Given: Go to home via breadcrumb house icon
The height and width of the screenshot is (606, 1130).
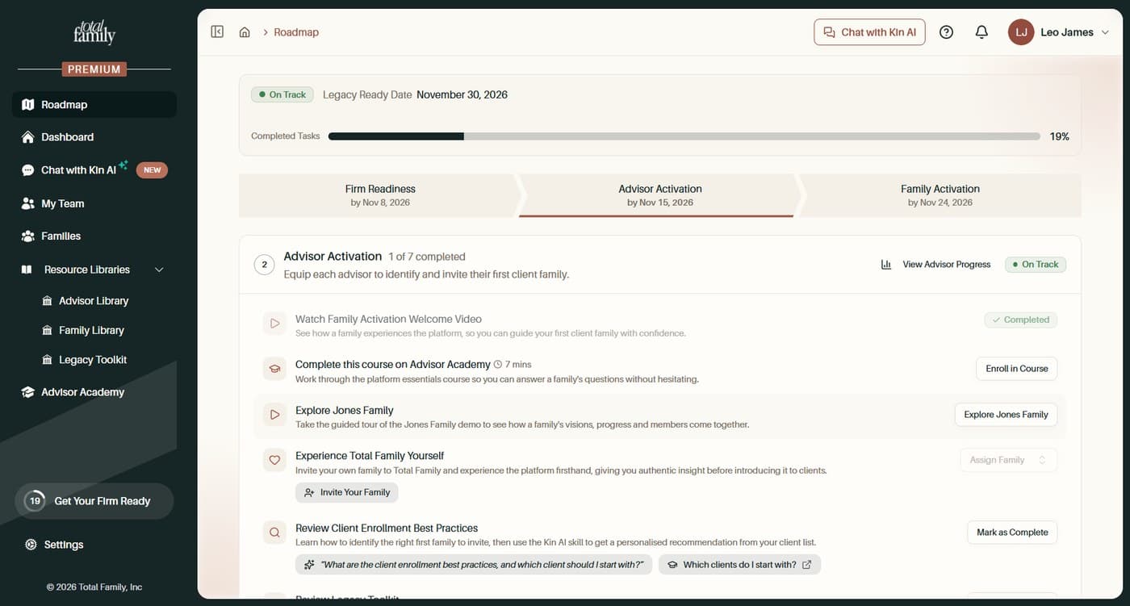Looking at the screenshot, I should [x=245, y=32].
